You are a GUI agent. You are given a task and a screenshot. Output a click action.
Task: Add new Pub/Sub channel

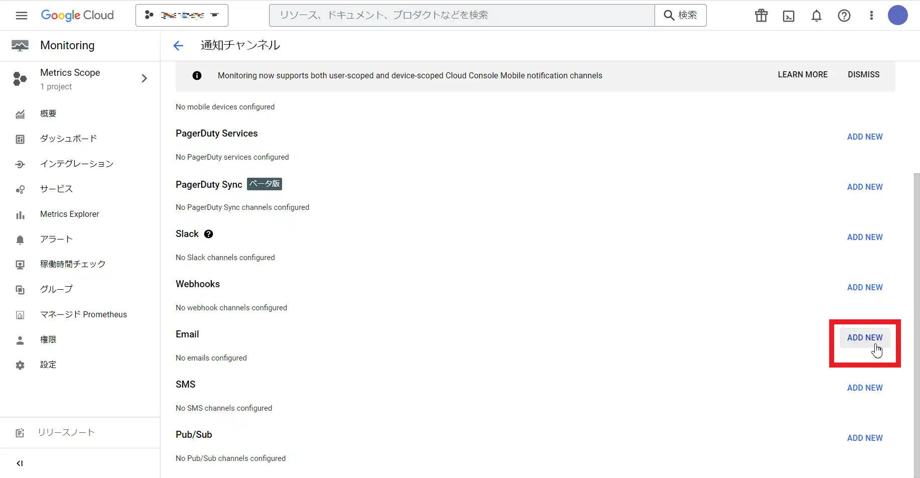[x=865, y=438]
